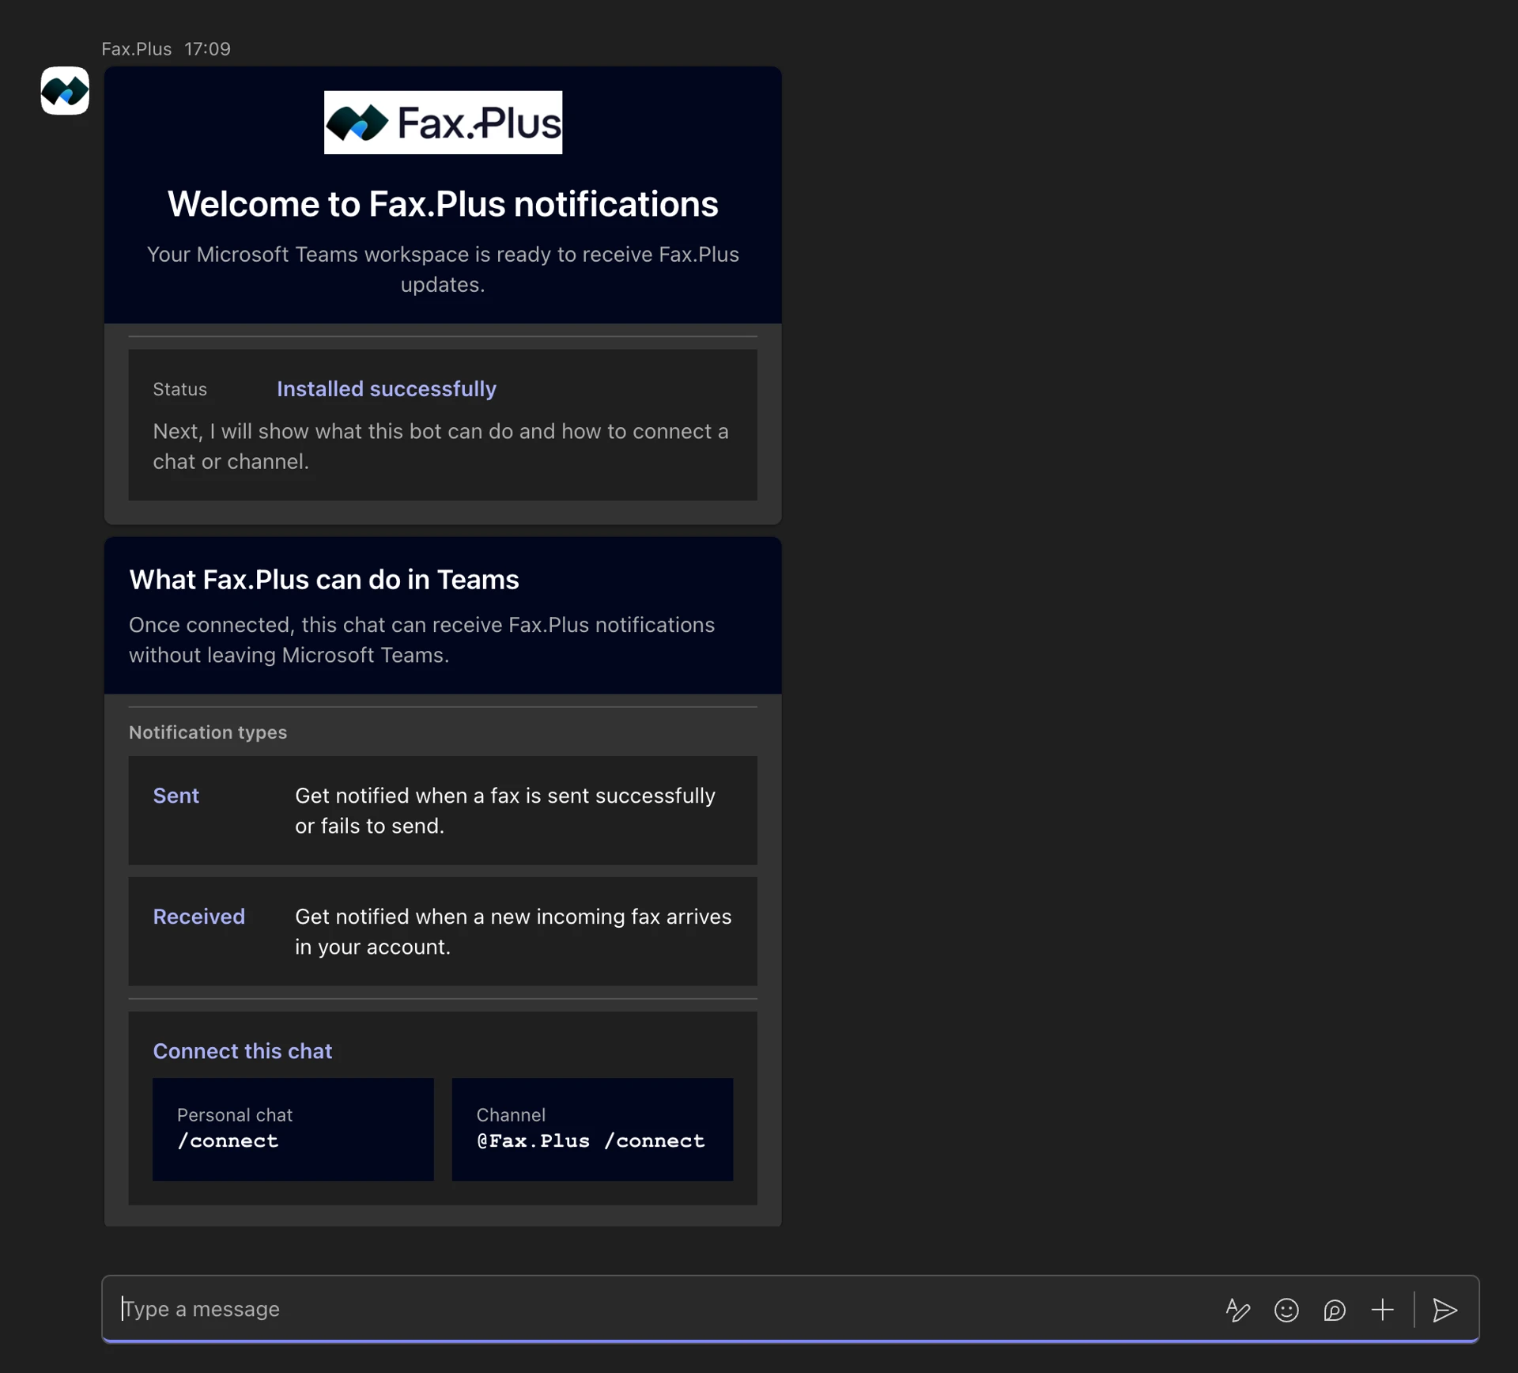Click the Once connected description text
Viewport: 1518px width, 1373px height.
tap(422, 640)
